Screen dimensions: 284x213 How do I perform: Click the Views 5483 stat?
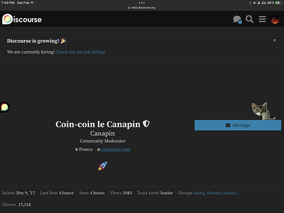point(121,193)
